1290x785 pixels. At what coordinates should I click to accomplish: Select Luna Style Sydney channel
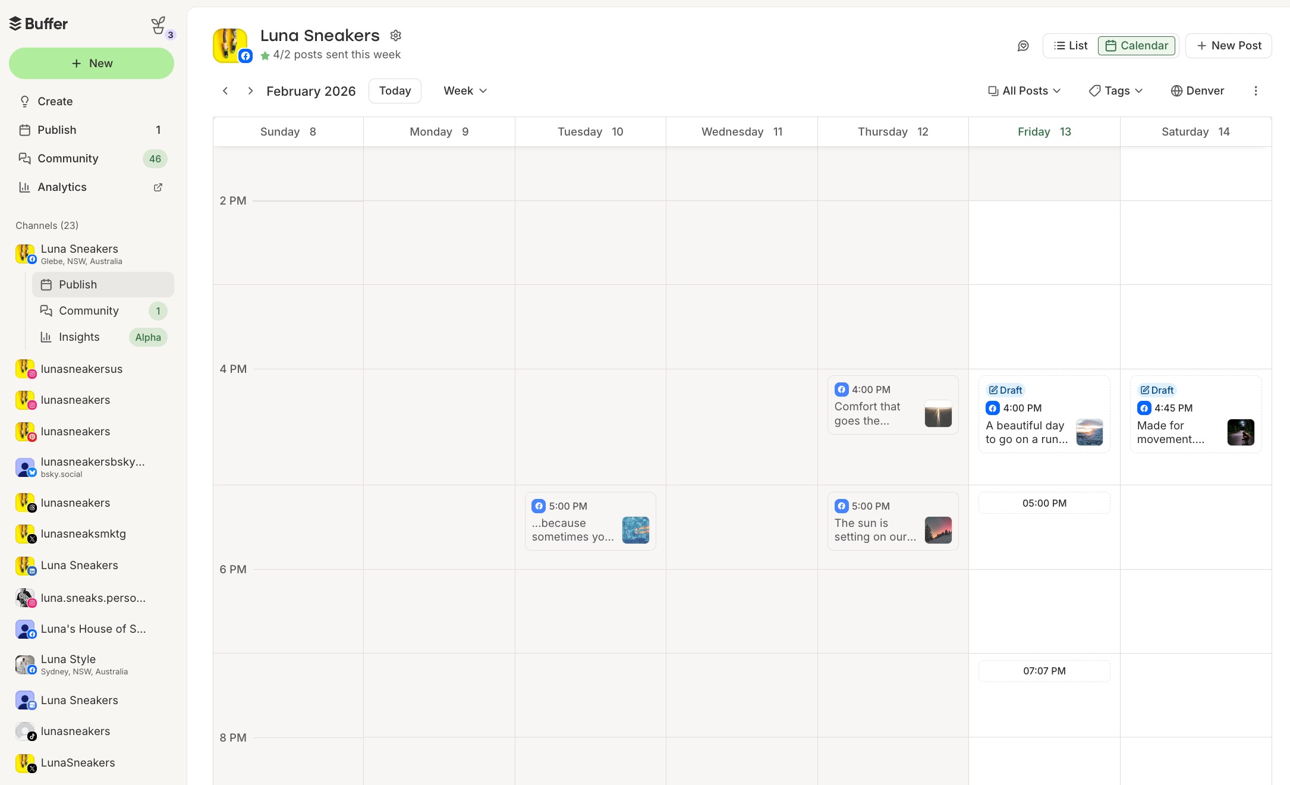coord(92,665)
